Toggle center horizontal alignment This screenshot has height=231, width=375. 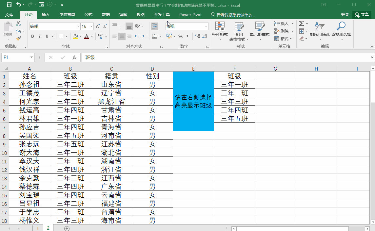122,36
